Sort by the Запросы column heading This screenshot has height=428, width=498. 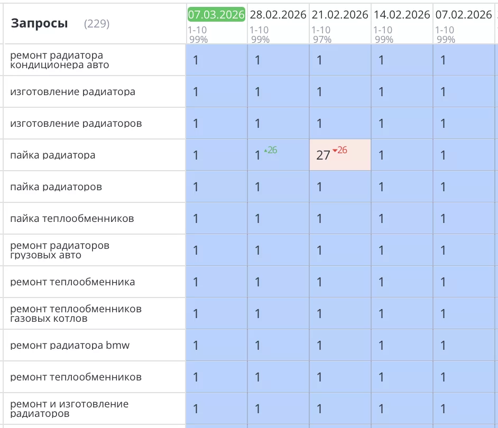pos(40,23)
